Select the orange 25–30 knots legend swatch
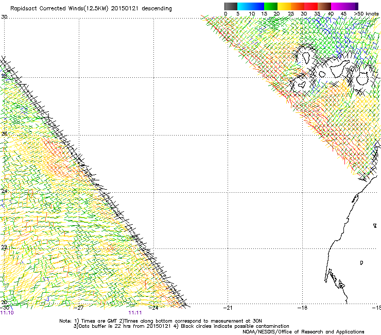 298,6
